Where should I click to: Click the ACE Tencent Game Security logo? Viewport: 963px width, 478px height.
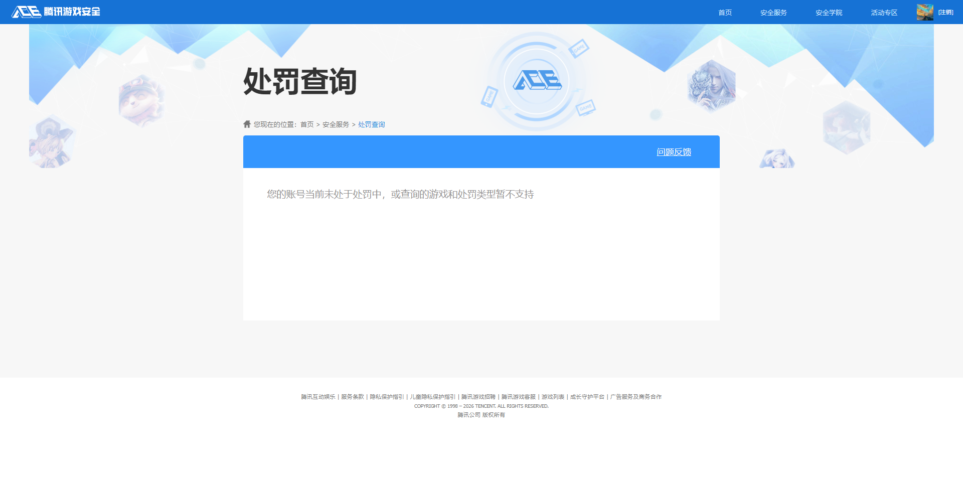[x=55, y=12]
